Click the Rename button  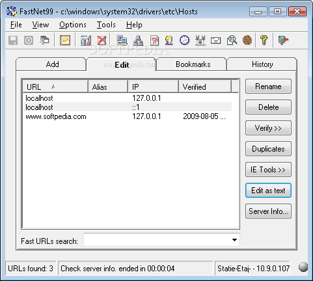pyautogui.click(x=268, y=87)
